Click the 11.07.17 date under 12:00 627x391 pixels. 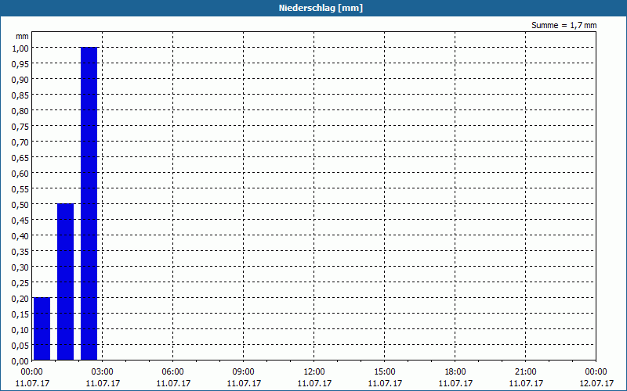(314, 383)
